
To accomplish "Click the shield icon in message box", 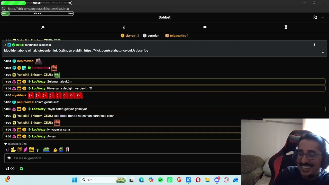I will pos(9,158).
